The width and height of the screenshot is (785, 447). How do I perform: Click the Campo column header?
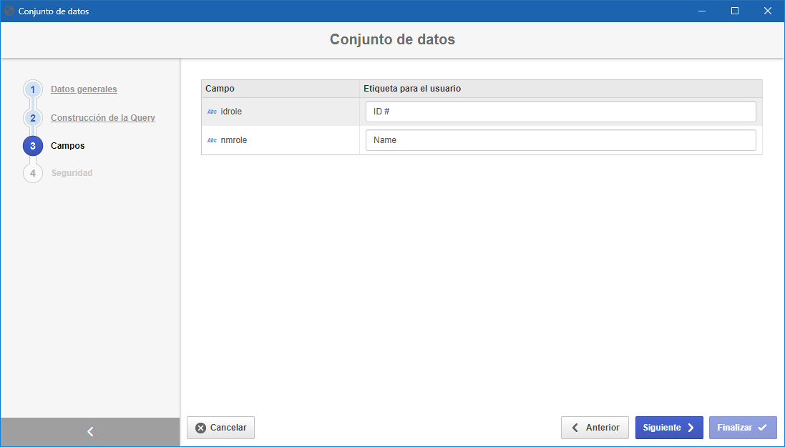(x=281, y=89)
